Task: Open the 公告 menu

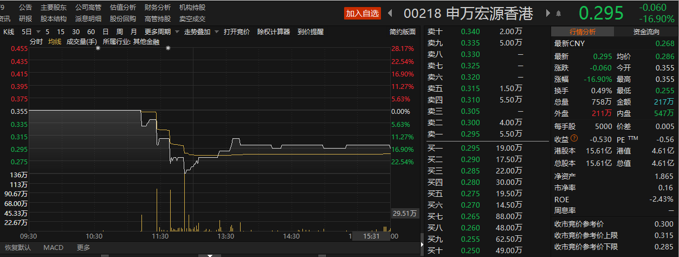Action: coord(25,8)
